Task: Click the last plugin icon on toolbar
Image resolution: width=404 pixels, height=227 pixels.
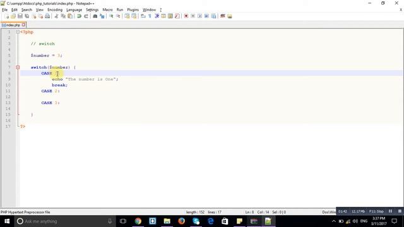Action: coord(230,16)
